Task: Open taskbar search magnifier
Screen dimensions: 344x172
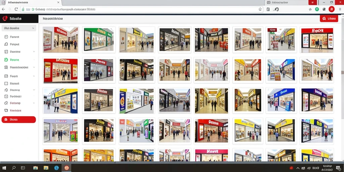Action: coord(14,168)
